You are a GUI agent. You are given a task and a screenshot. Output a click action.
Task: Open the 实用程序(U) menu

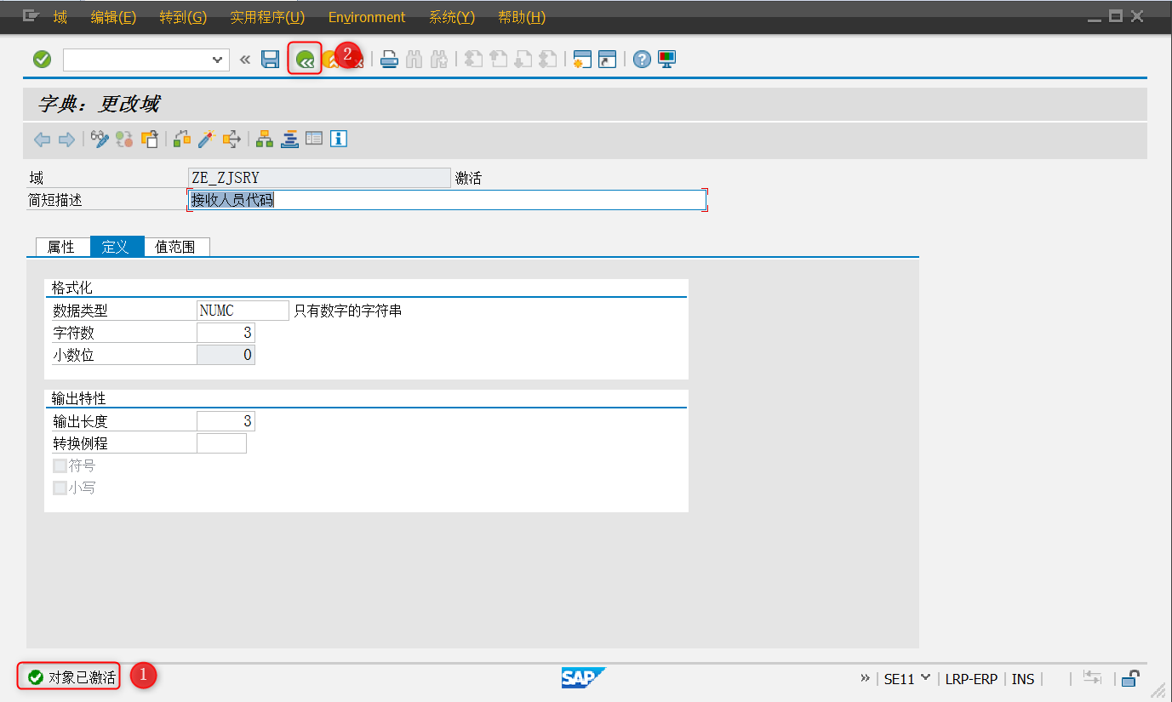pyautogui.click(x=267, y=17)
